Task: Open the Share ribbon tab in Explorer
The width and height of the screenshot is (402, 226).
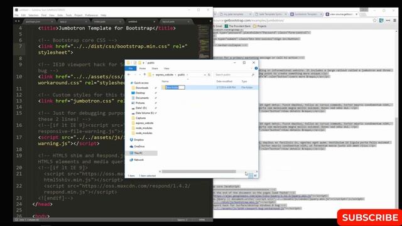Action: tap(155, 68)
